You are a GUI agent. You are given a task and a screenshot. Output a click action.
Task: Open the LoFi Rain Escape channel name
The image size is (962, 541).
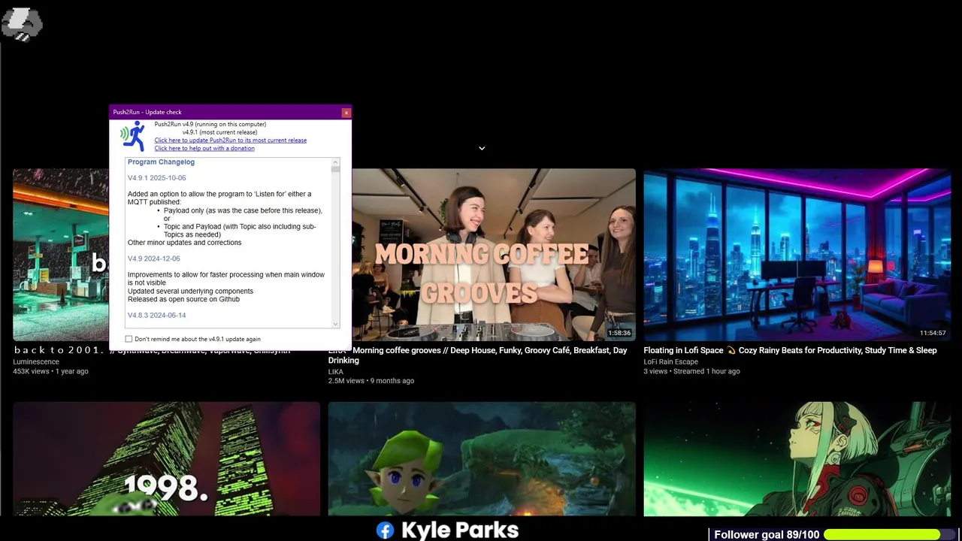click(x=671, y=361)
